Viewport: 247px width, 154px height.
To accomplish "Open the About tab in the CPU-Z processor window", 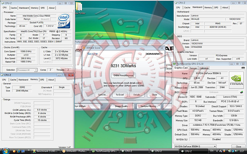I will point(52,8).
